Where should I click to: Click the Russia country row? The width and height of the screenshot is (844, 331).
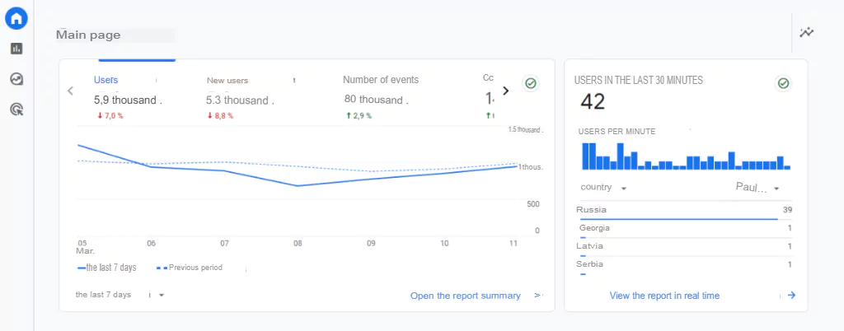tap(684, 211)
